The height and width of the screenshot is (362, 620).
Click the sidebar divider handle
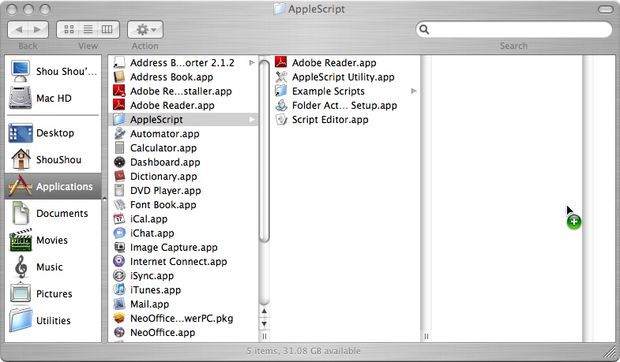(x=104, y=200)
